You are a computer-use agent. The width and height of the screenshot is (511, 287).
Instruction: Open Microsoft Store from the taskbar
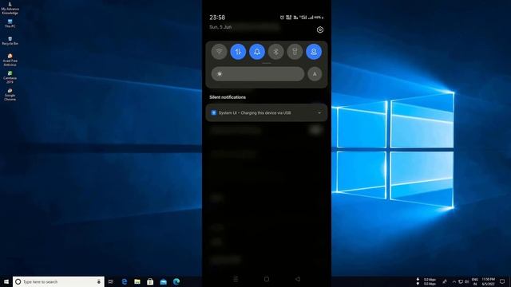(150, 281)
